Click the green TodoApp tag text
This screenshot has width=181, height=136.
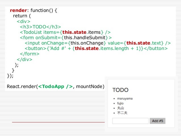55,86
